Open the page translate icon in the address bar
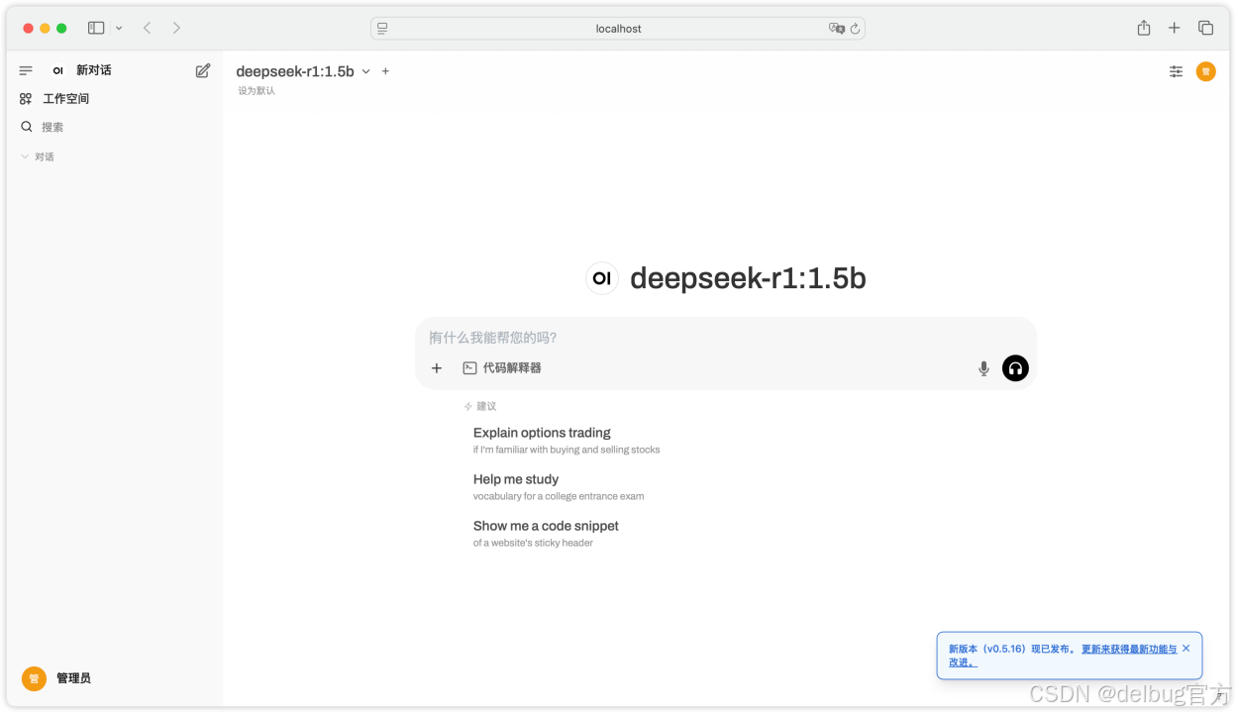Screen dimensions: 1236x713 [x=836, y=29]
